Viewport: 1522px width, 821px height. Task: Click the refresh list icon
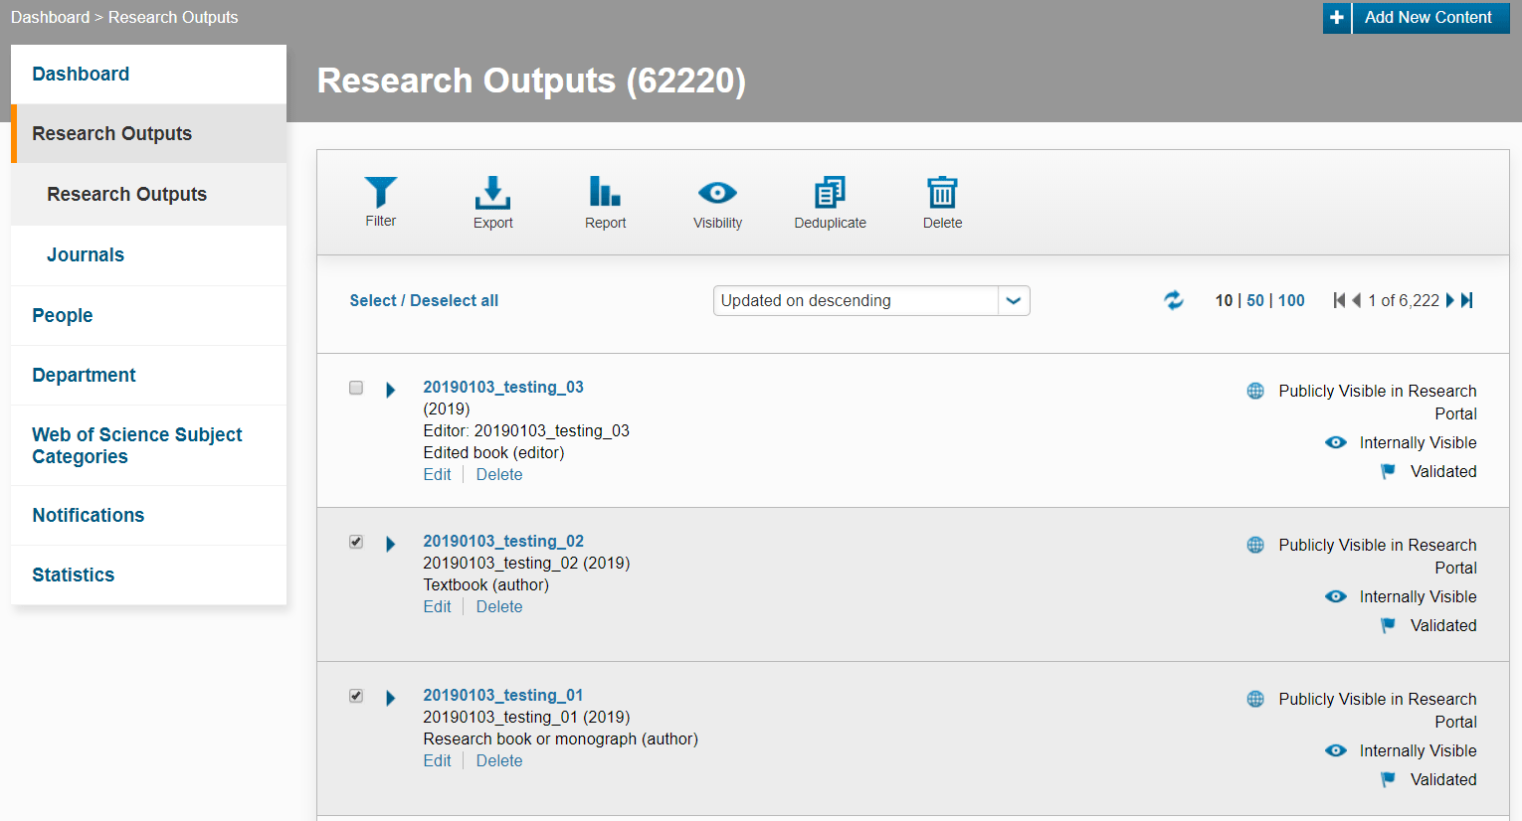(x=1174, y=300)
